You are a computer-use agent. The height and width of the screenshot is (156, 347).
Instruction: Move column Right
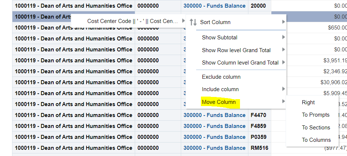308,102
